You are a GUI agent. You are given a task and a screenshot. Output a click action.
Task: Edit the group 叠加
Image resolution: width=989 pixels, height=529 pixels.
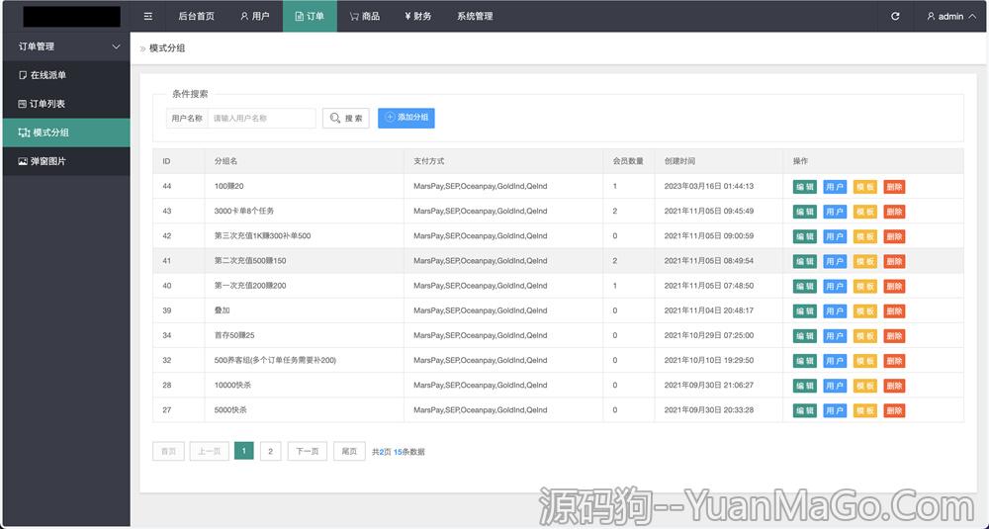pyautogui.click(x=805, y=310)
